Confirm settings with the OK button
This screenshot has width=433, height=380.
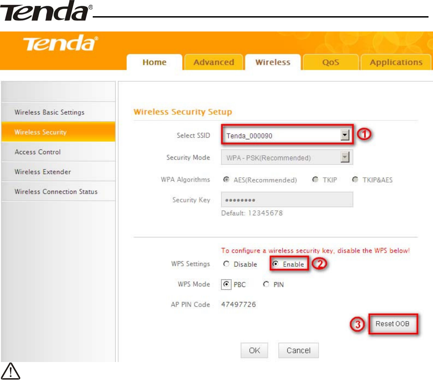[x=254, y=350]
